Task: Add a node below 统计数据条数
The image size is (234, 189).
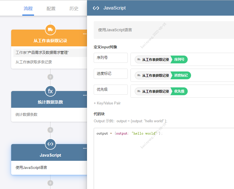Action: point(50,130)
